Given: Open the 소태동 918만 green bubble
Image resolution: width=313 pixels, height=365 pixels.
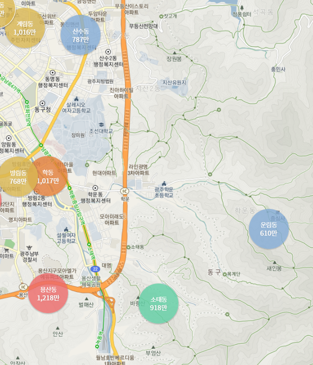Looking at the screenshot, I should pos(159,304).
